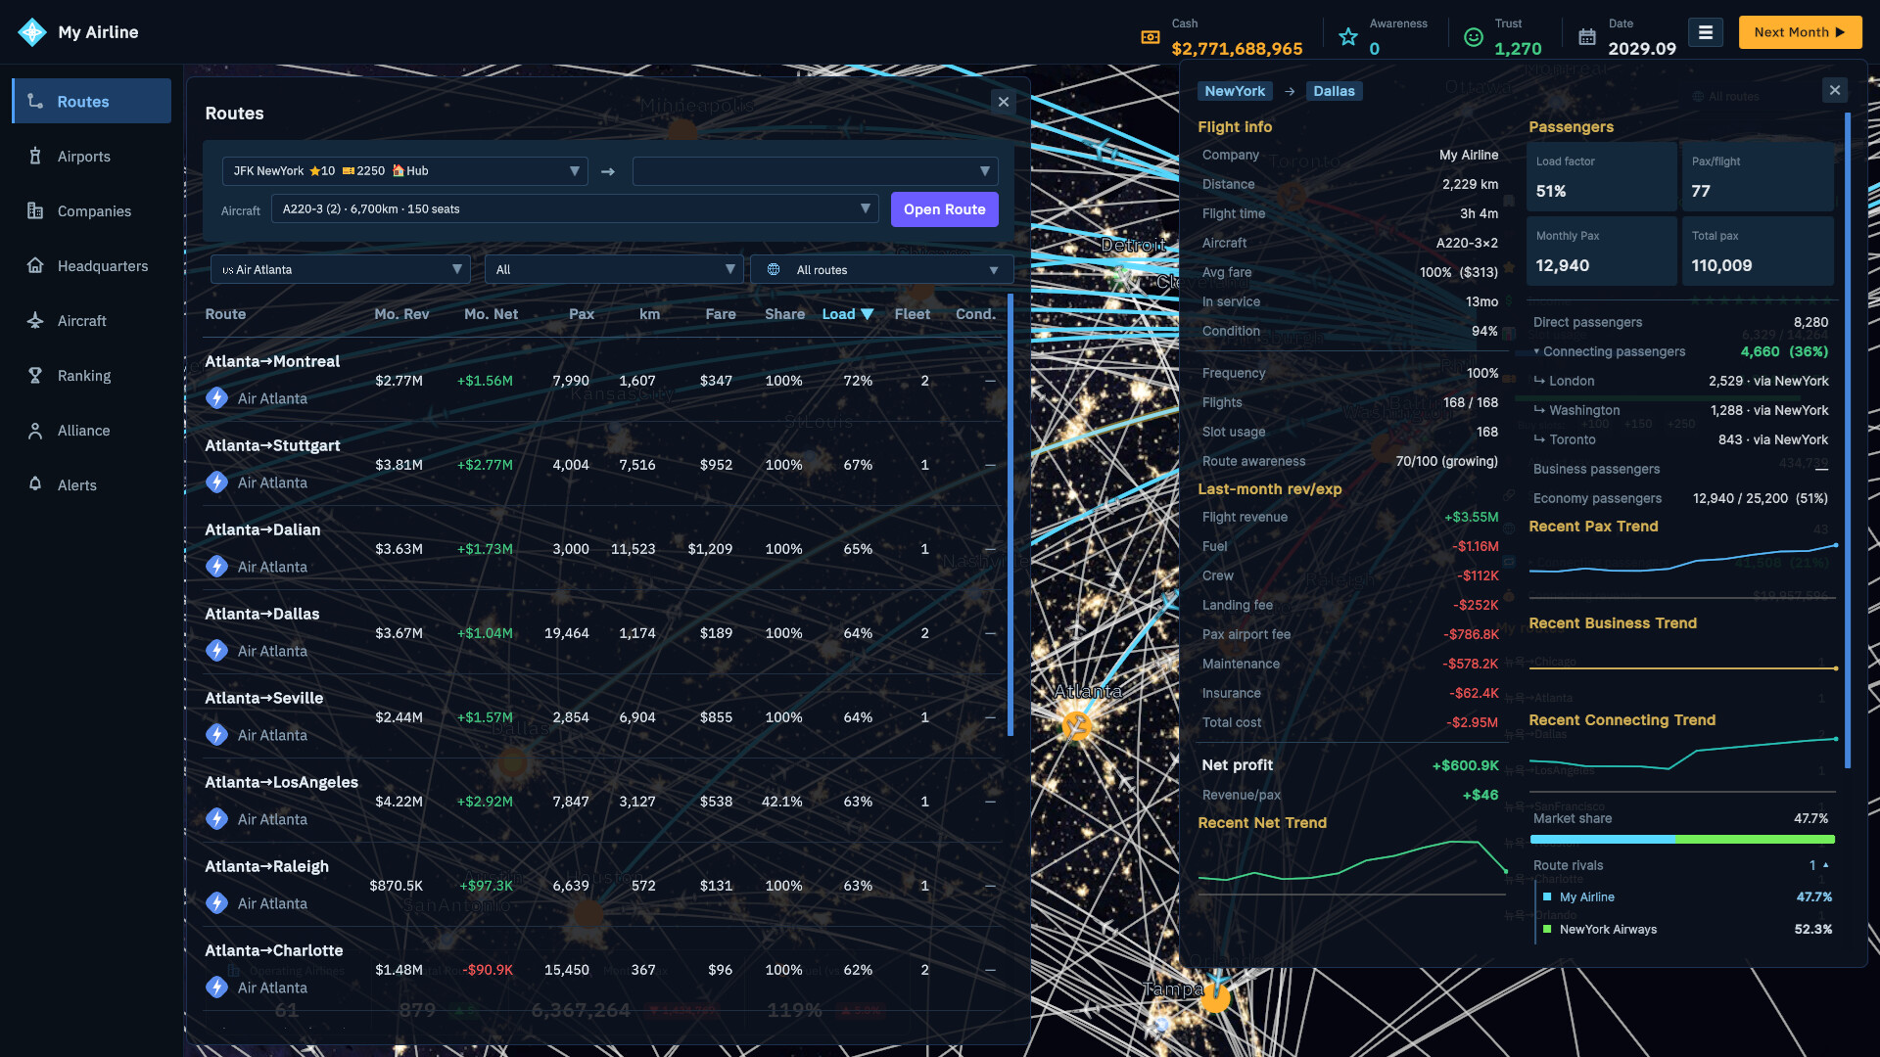Click the Atlanta→Charlotte route name
This screenshot has height=1057, width=1880.
[x=274, y=950]
